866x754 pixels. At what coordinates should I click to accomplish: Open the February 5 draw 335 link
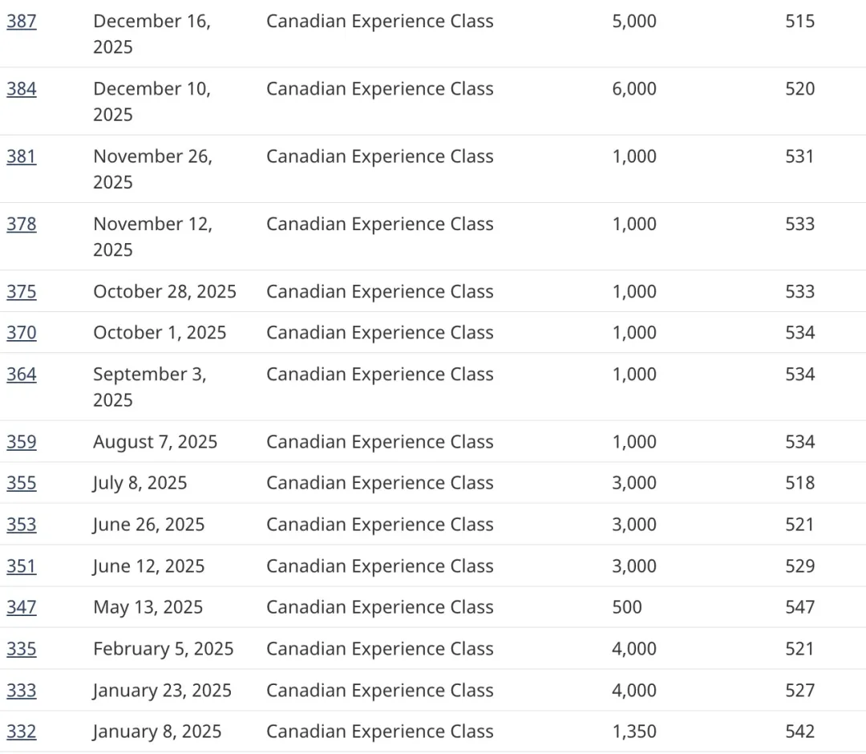coord(22,649)
